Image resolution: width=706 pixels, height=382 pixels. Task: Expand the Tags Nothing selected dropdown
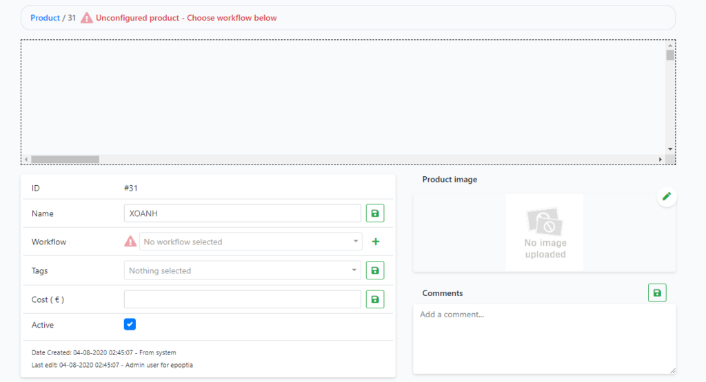[x=243, y=270]
